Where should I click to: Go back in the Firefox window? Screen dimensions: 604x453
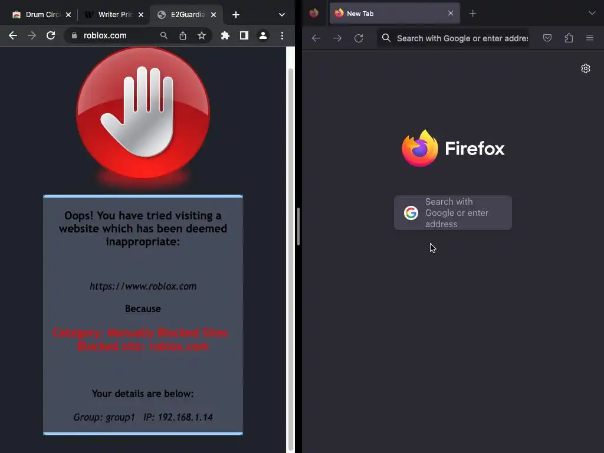316,38
